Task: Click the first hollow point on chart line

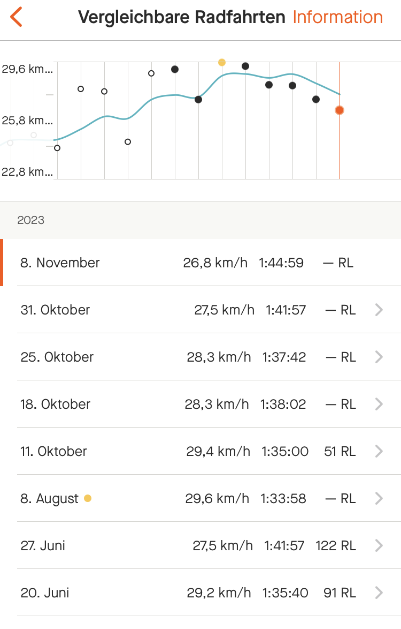Action: (57, 148)
